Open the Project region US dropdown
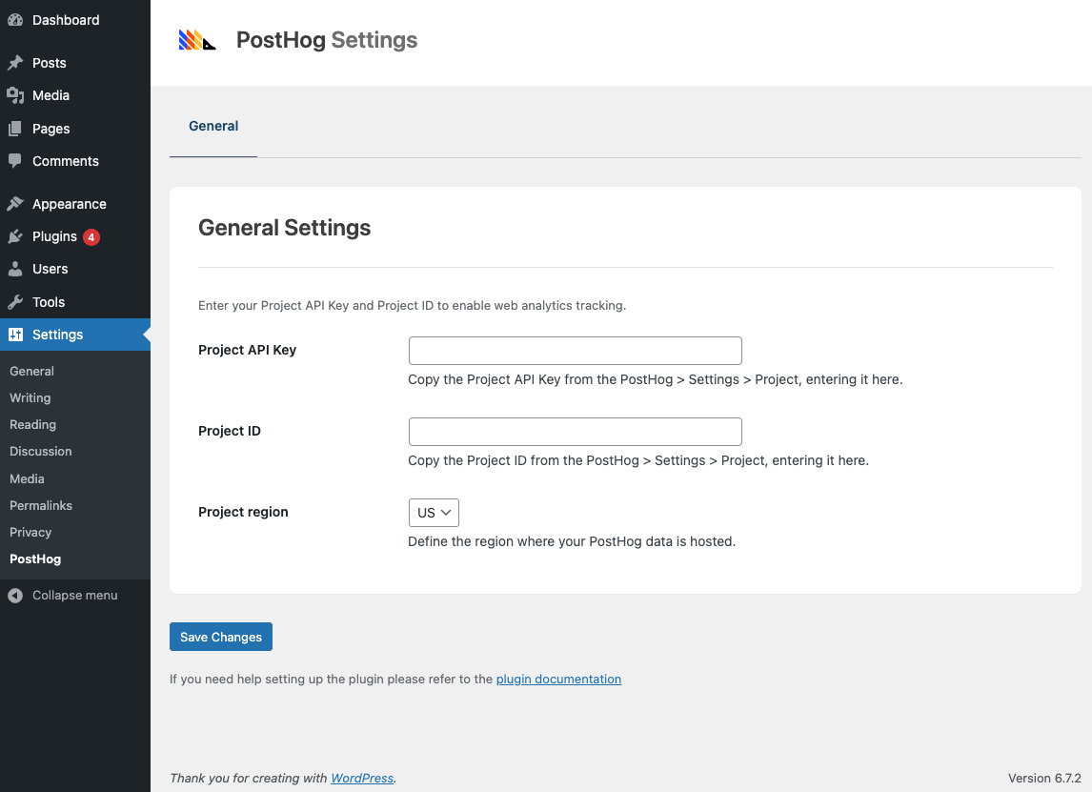This screenshot has width=1092, height=792. click(x=434, y=513)
